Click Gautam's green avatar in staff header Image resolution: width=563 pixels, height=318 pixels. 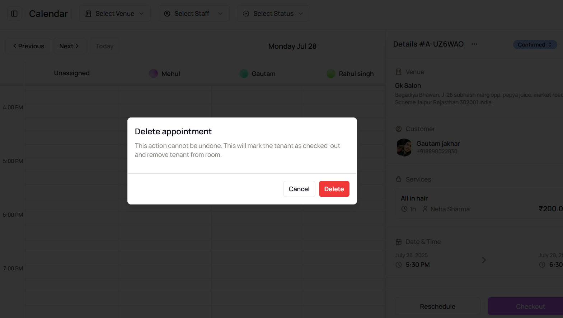coord(244,73)
